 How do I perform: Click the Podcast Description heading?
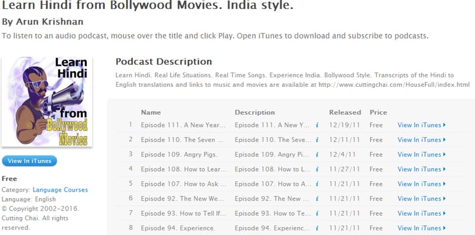tap(164, 62)
